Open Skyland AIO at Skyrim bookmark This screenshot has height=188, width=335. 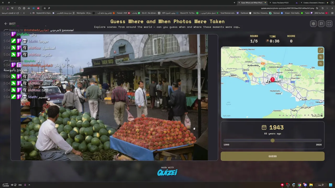click(x=46, y=13)
